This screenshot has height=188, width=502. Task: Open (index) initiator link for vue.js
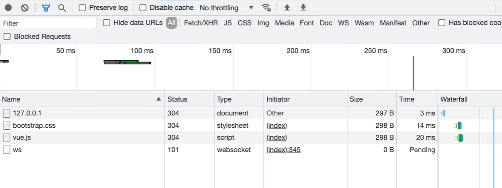[x=276, y=138]
